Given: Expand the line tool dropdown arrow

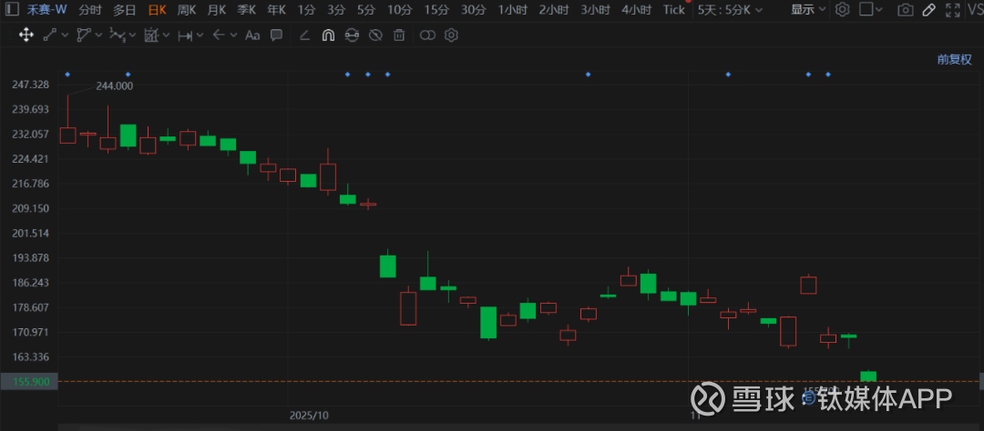Looking at the screenshot, I should 65,35.
